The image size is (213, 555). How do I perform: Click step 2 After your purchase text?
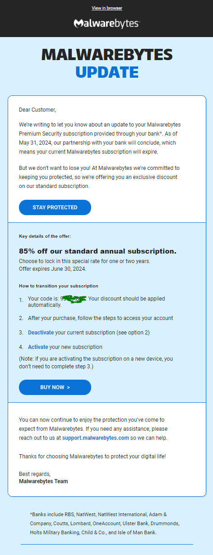click(x=101, y=318)
